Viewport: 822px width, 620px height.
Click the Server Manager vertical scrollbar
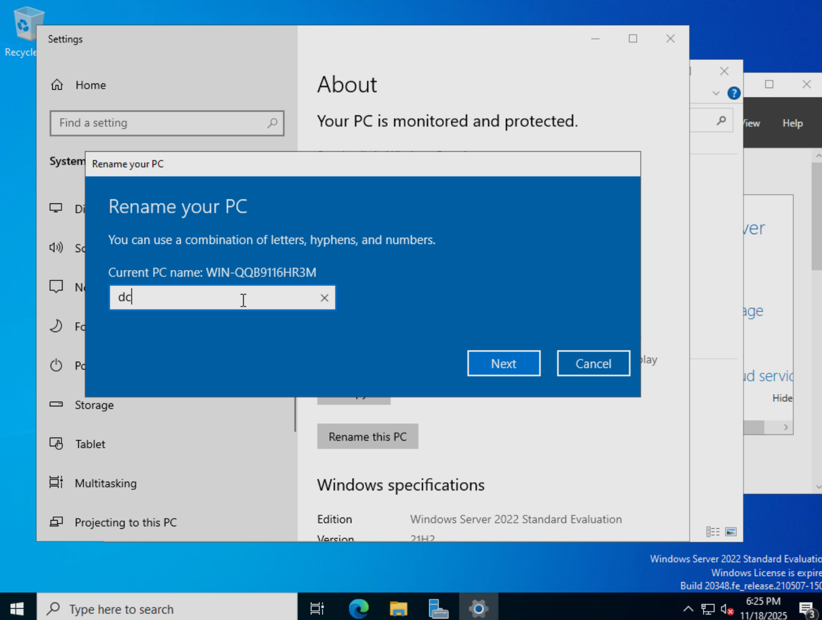[x=816, y=216]
